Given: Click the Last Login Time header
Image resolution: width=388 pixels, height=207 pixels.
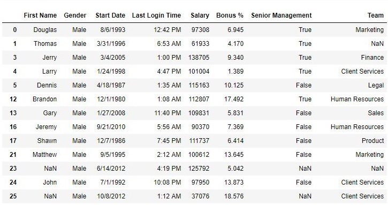Looking at the screenshot, I should (156, 15).
